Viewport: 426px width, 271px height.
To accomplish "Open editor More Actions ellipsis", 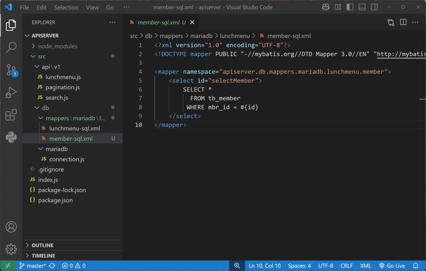I will pos(416,22).
